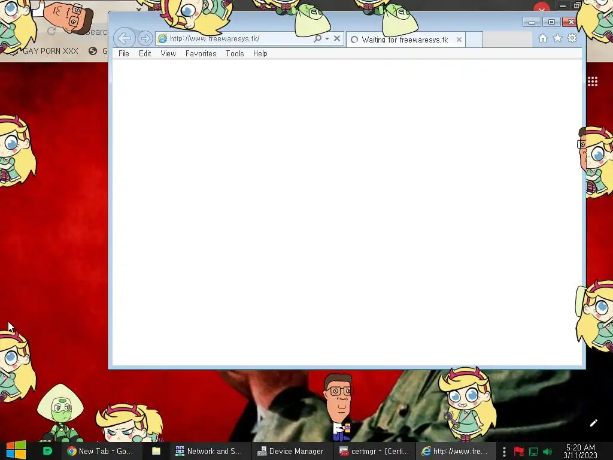Image resolution: width=613 pixels, height=460 pixels.
Task: Open the green chat app in taskbar
Action: (x=47, y=451)
